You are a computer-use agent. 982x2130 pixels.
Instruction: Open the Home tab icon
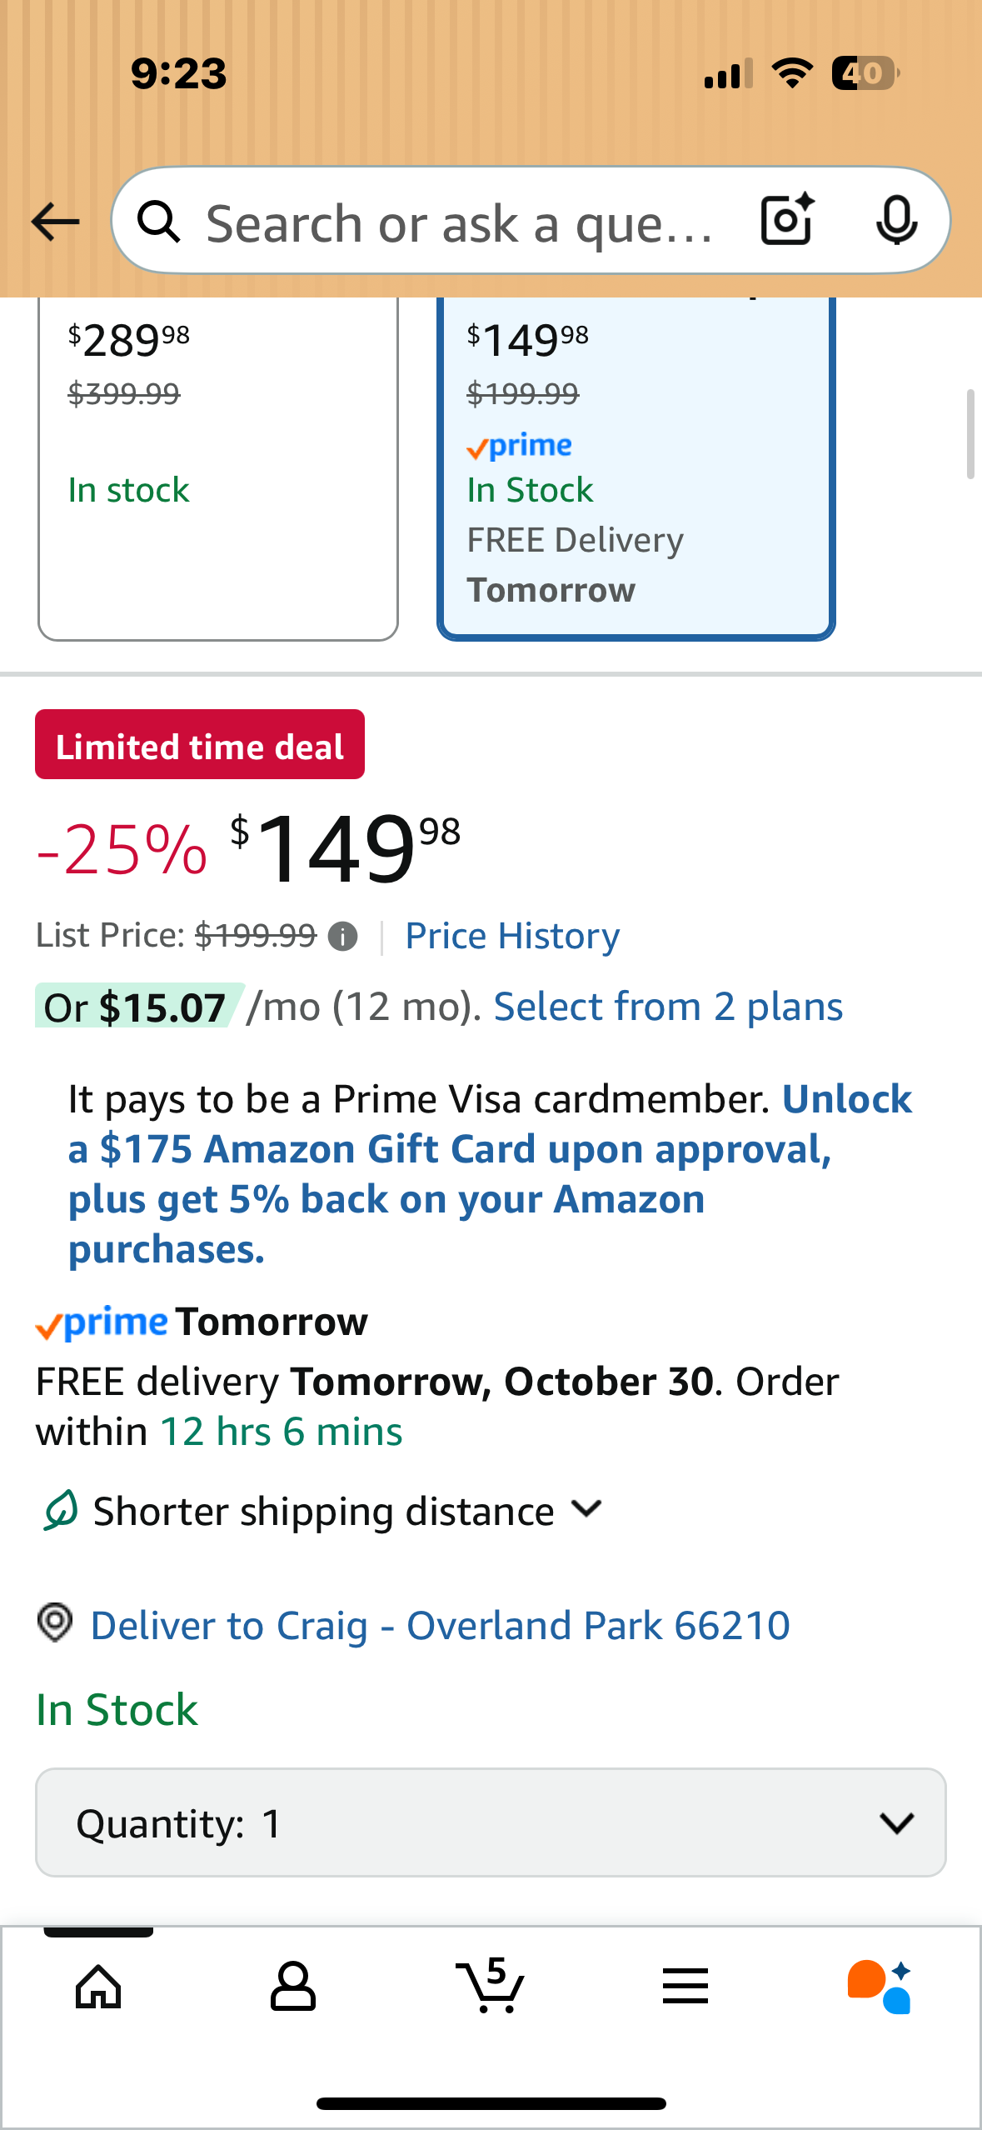(98, 1987)
